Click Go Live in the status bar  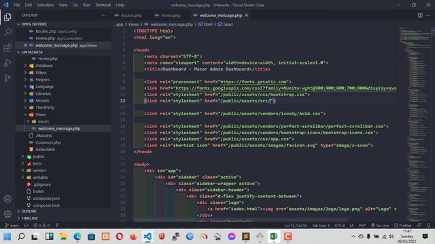point(380,226)
